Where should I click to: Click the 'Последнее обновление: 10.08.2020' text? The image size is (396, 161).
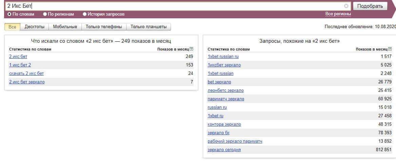click(x=360, y=26)
